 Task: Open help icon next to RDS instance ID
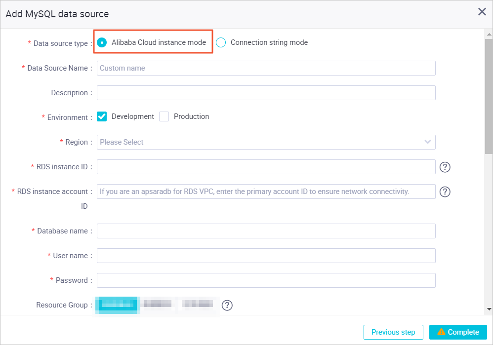[x=445, y=167]
